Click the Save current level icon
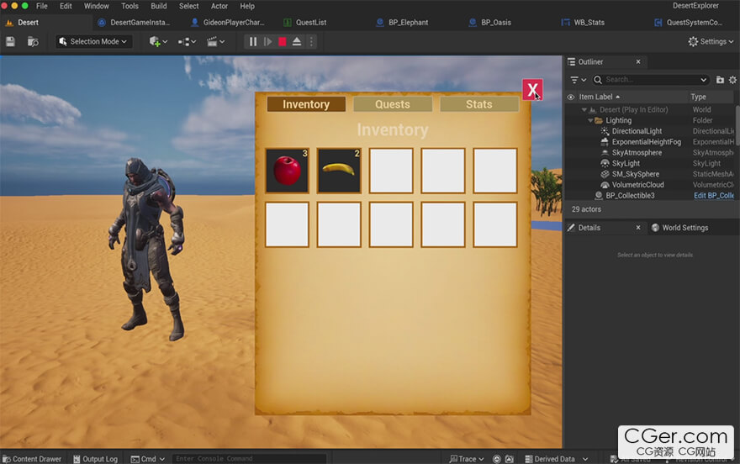 click(x=10, y=41)
